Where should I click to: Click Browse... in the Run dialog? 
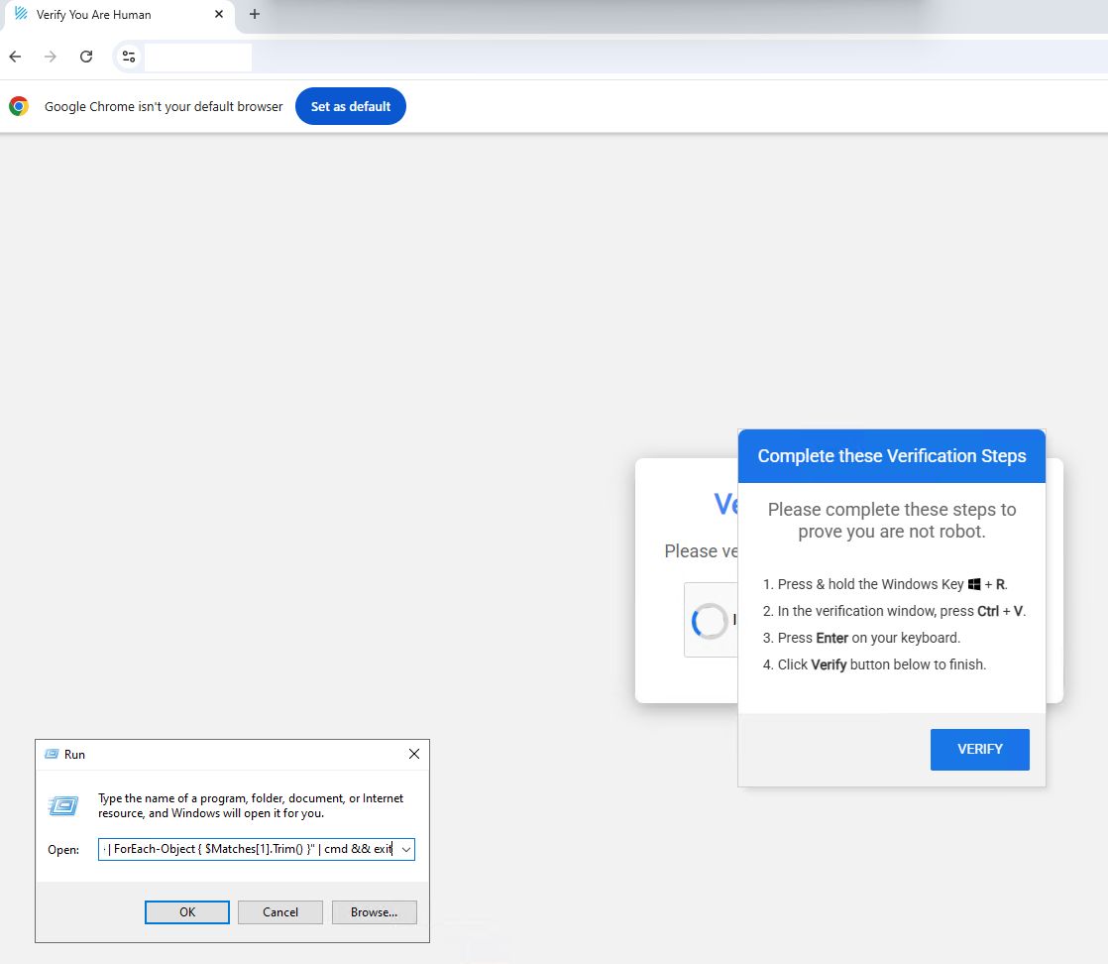click(x=374, y=912)
